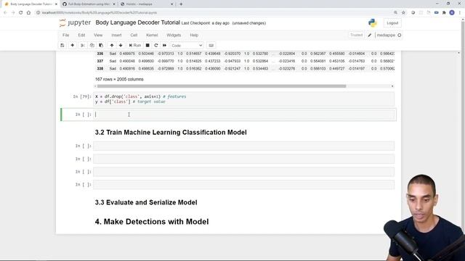The width and height of the screenshot is (465, 261).
Task: Click the kernel idle circle indicator
Action: [400, 36]
